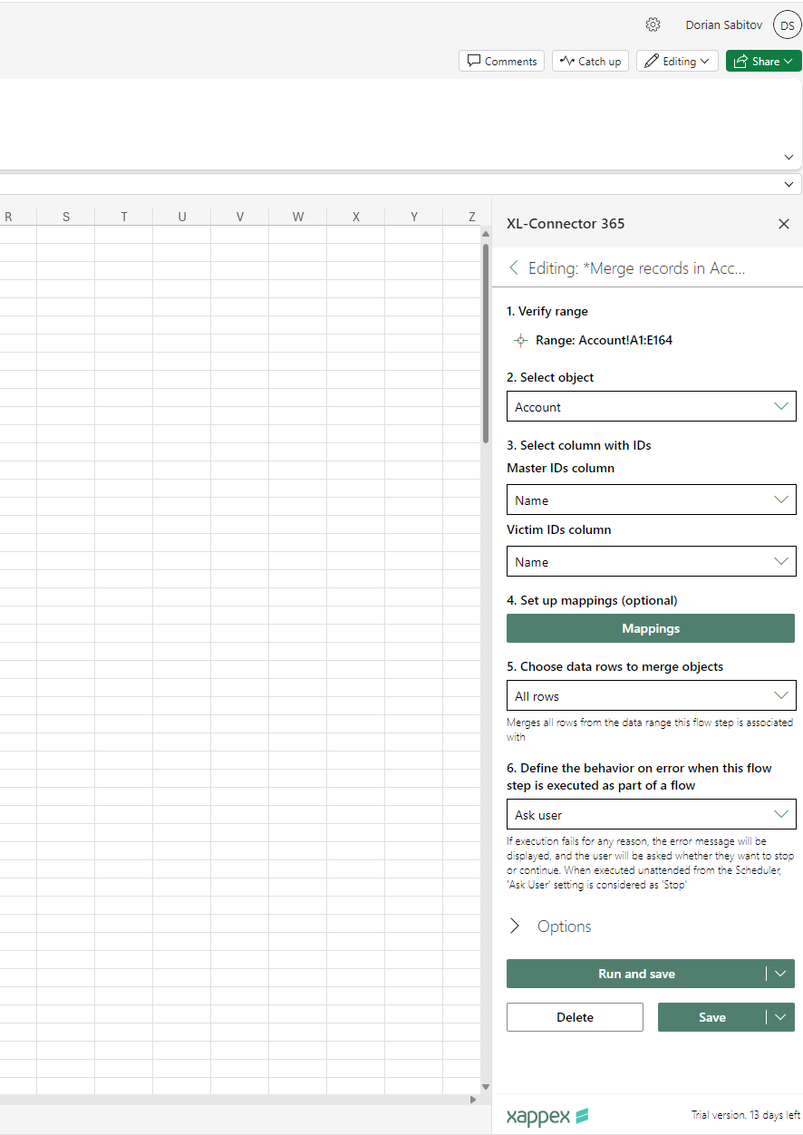Close the XL-Connector 365 panel

click(x=784, y=224)
